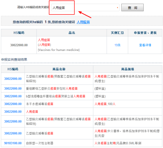
Task: Click the 品名 column header
Action: coord(72,33)
